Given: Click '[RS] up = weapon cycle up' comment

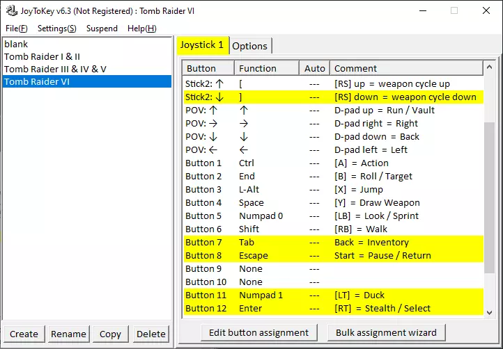Looking at the screenshot, I should [392, 84].
